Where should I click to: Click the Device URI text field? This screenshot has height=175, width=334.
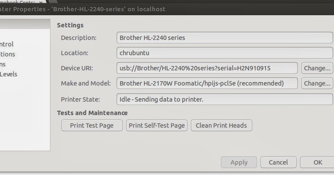coord(207,68)
